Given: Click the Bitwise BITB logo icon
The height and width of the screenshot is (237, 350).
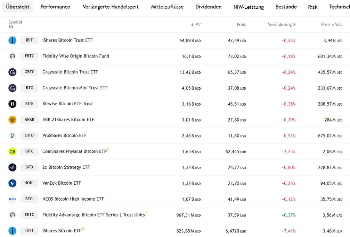Looking at the screenshot, I should point(12,104).
